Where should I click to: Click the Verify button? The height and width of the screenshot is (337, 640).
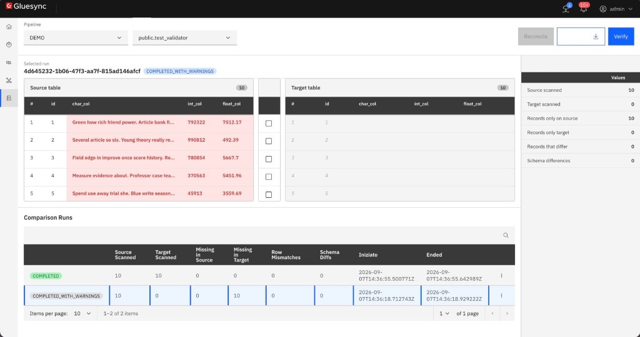(621, 37)
